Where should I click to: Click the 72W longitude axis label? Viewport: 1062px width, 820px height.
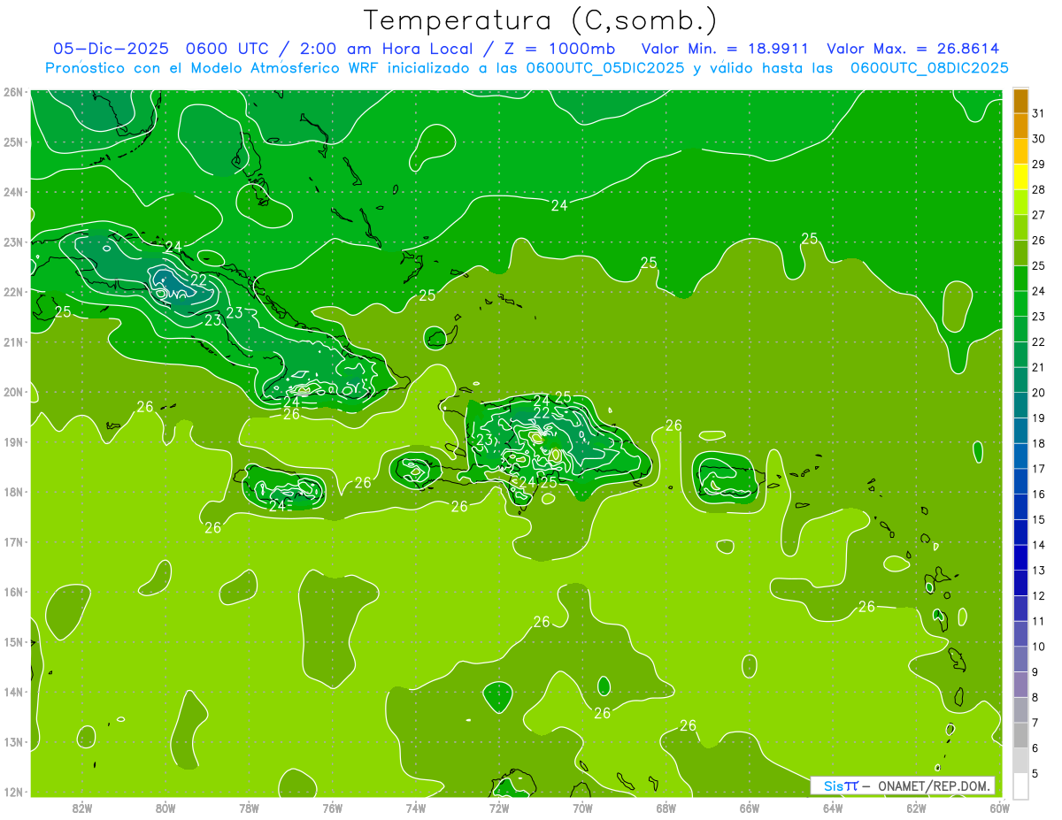pos(499,807)
